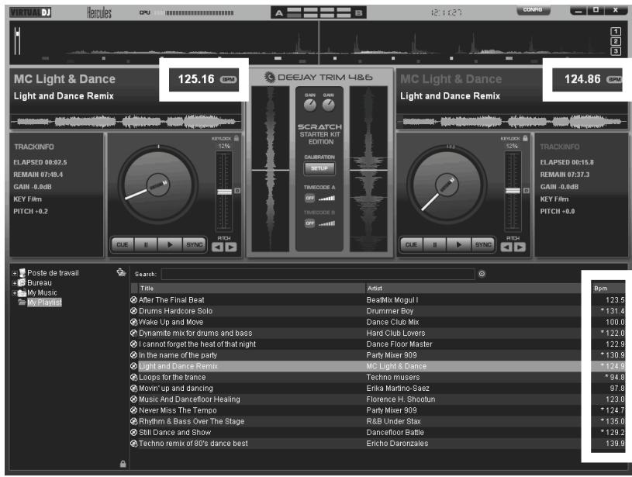632x477 pixels.
Task: Click the A/B crossfader indicator at top
Action: (319, 13)
